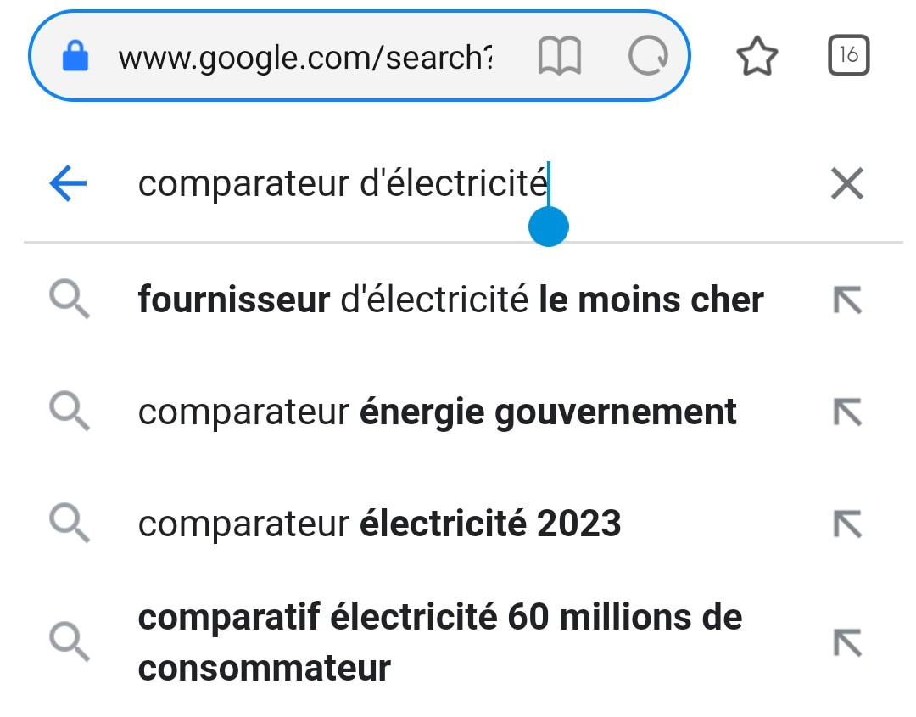Open the tab switcher showing 16 tabs
The height and width of the screenshot is (717, 916).
pos(850,56)
